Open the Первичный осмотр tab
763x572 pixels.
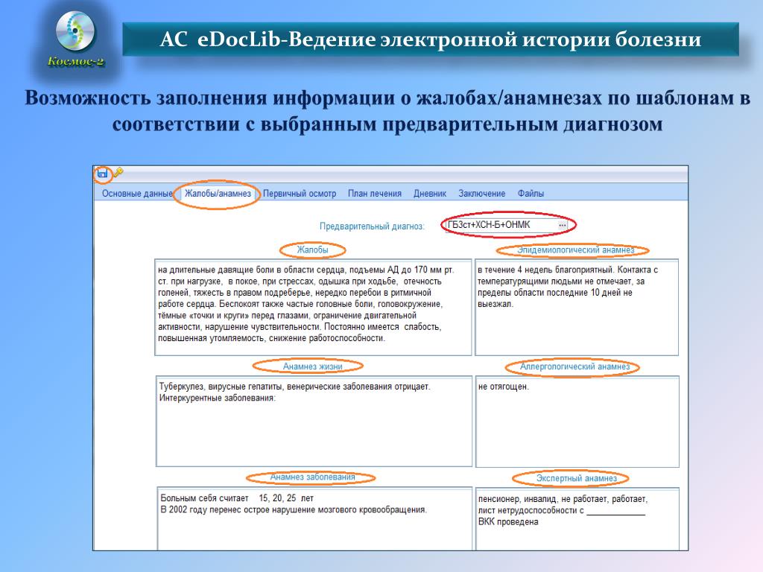click(300, 193)
